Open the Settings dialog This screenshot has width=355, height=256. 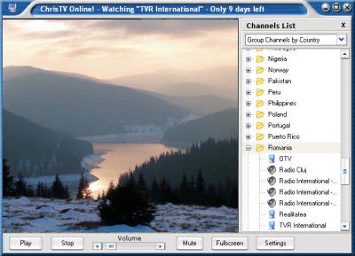[x=275, y=243]
